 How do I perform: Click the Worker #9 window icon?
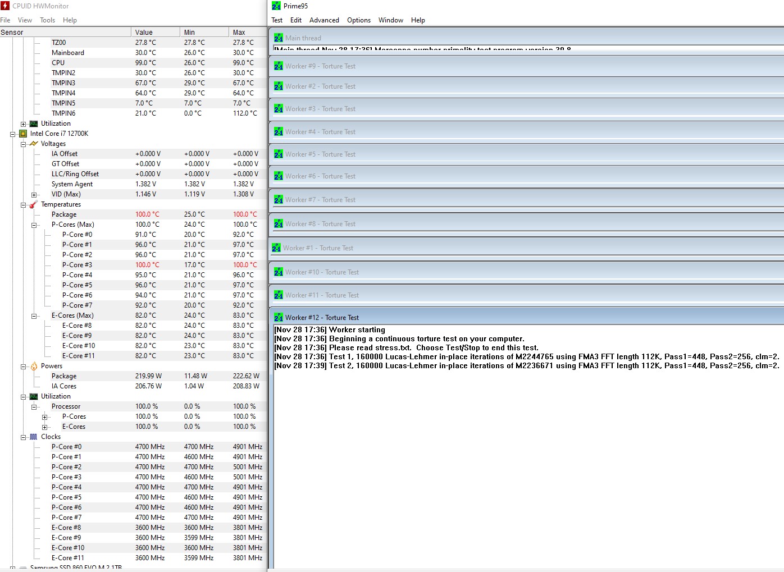279,66
